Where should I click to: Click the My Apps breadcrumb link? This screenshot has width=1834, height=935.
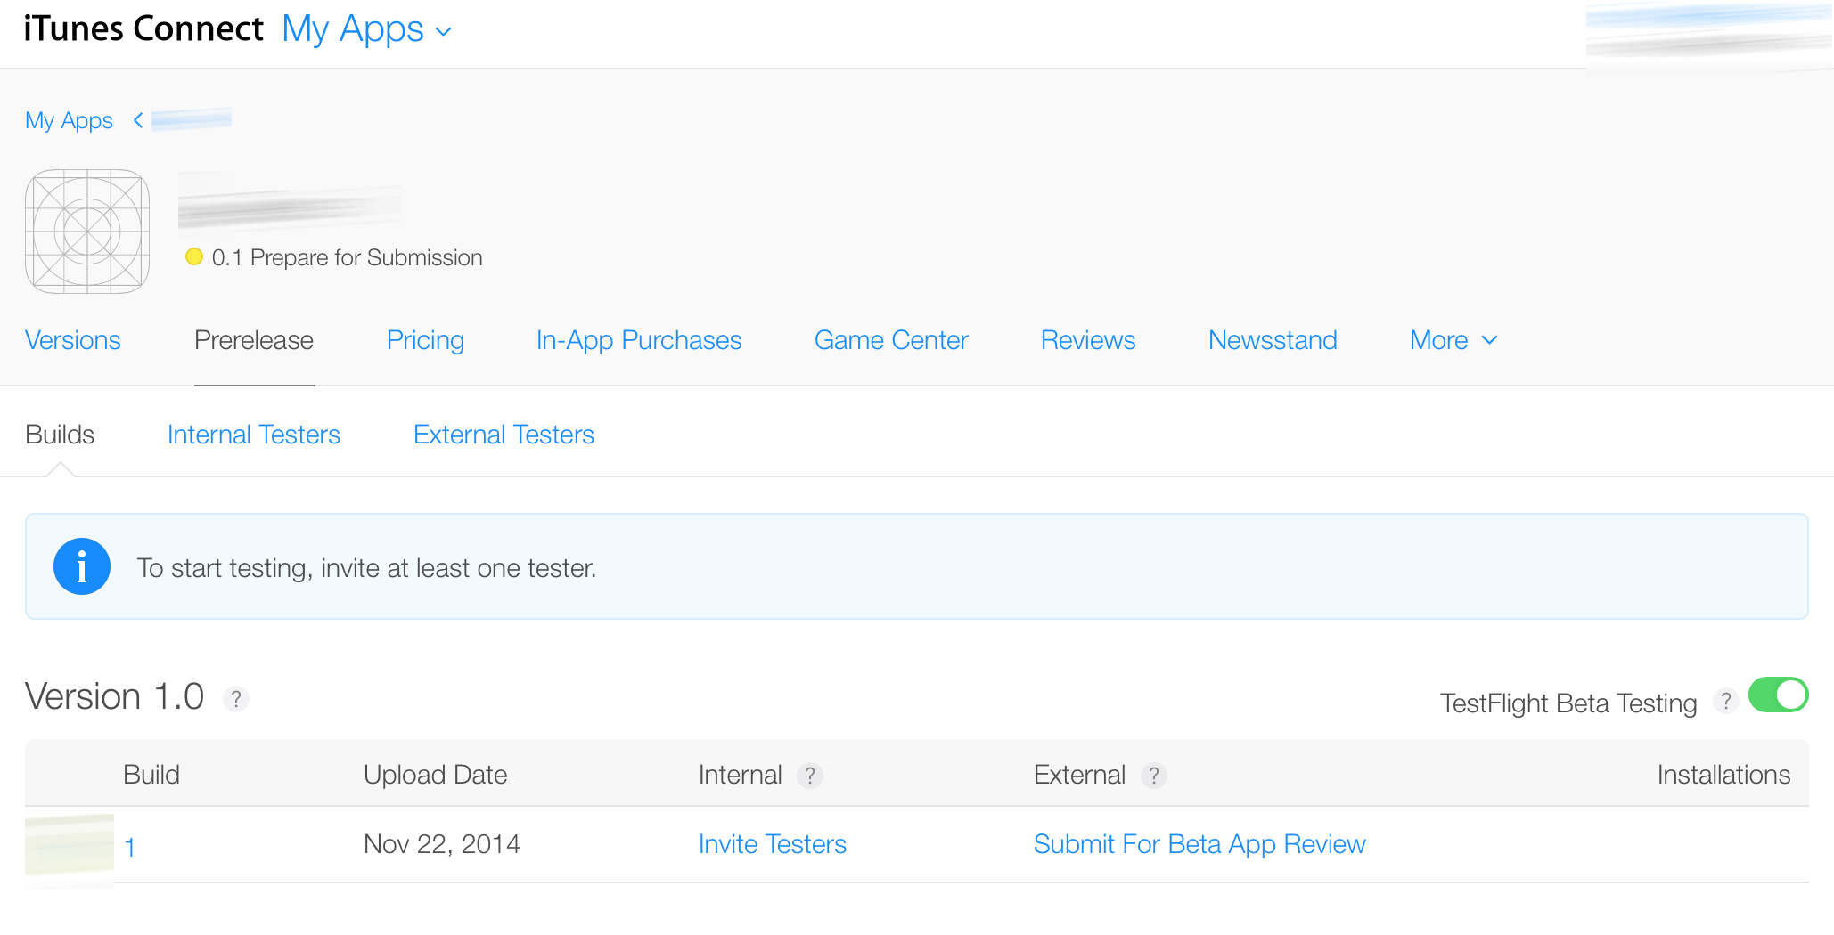69,120
